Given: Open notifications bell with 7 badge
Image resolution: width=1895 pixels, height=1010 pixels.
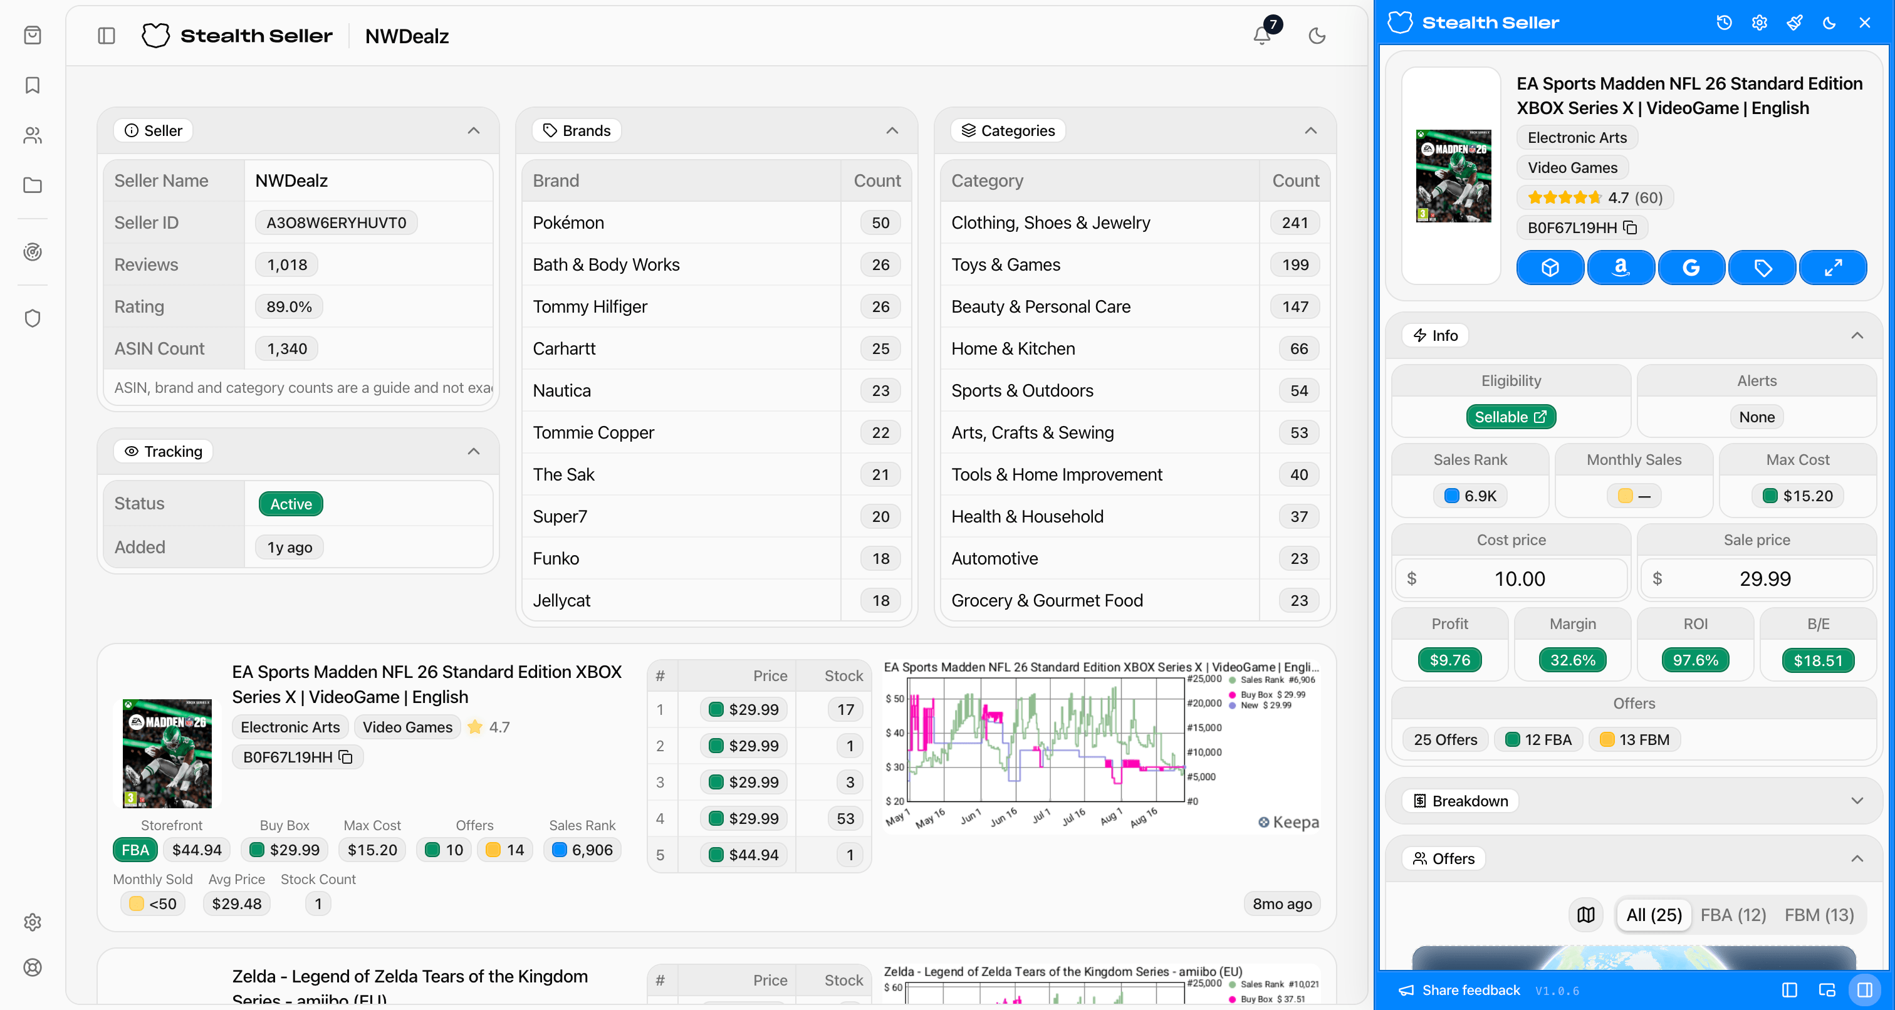Looking at the screenshot, I should (1262, 34).
